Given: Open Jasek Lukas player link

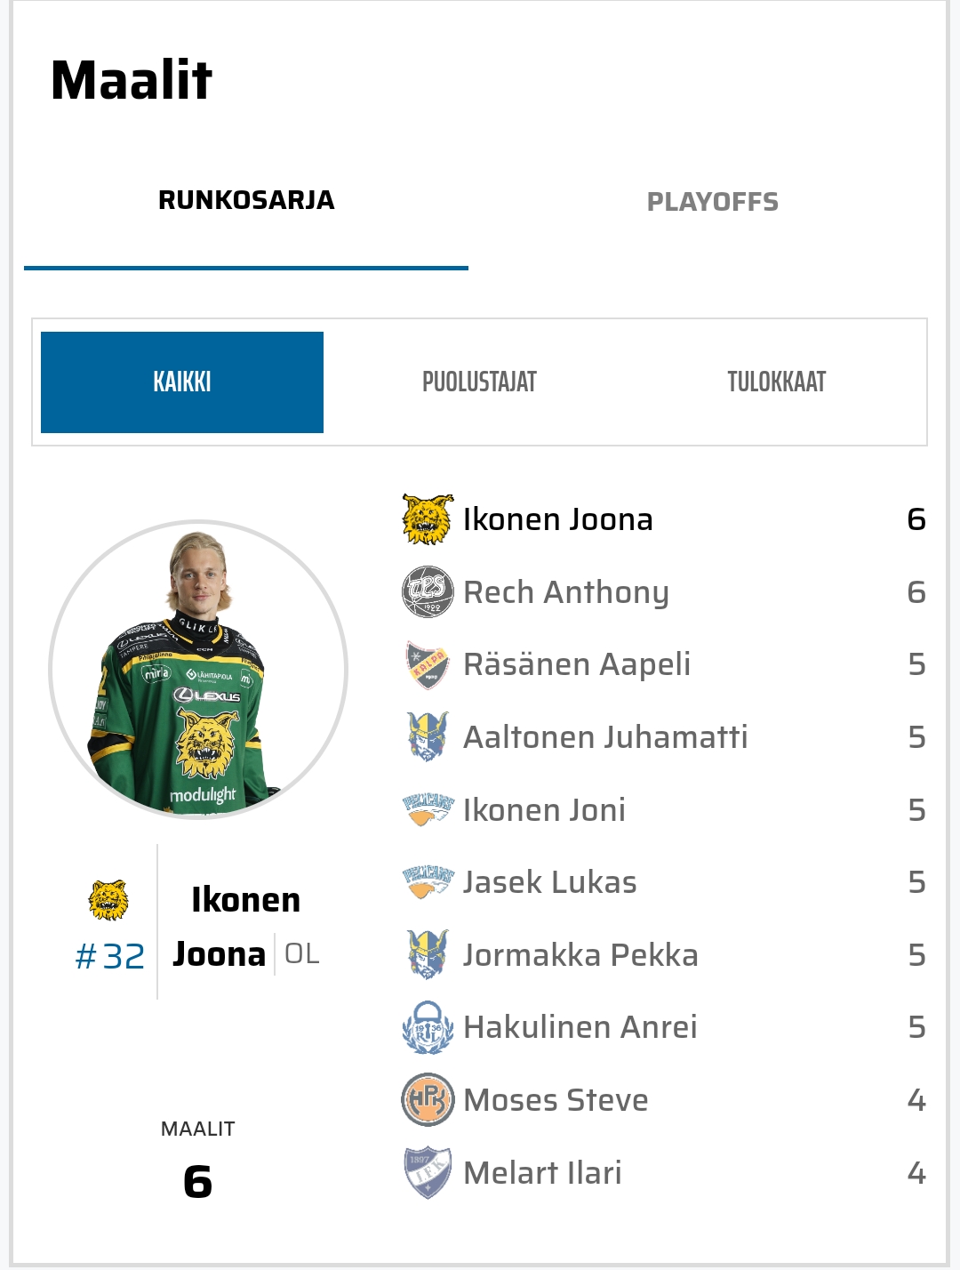Looking at the screenshot, I should pyautogui.click(x=549, y=882).
